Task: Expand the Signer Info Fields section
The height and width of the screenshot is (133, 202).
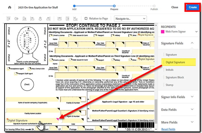Action: point(192,97)
